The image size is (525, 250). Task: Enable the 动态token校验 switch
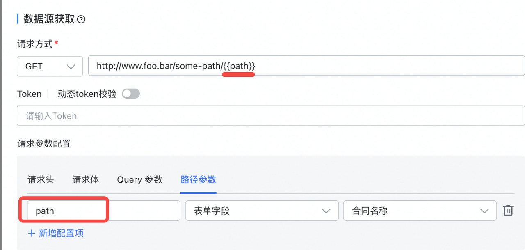coord(131,94)
